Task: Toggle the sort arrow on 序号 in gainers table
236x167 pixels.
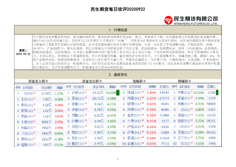Action: coord(123,86)
